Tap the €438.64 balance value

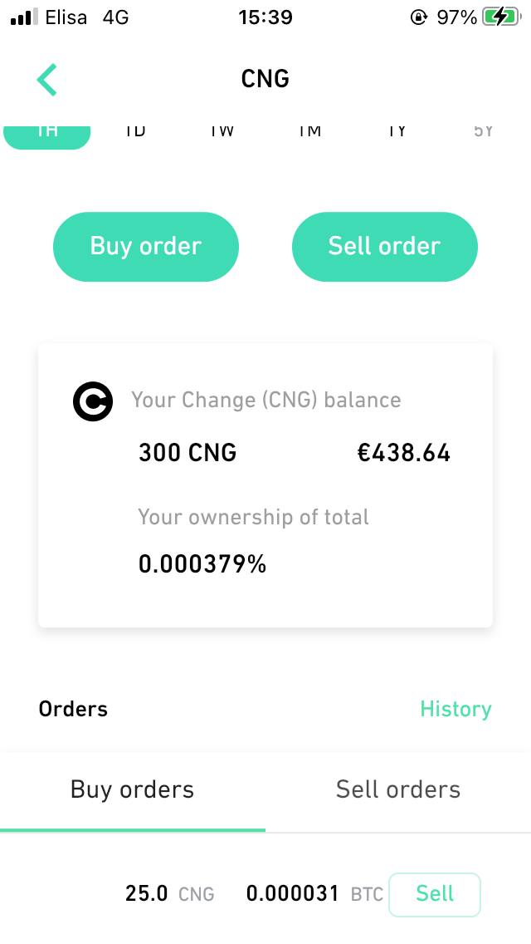tap(404, 453)
